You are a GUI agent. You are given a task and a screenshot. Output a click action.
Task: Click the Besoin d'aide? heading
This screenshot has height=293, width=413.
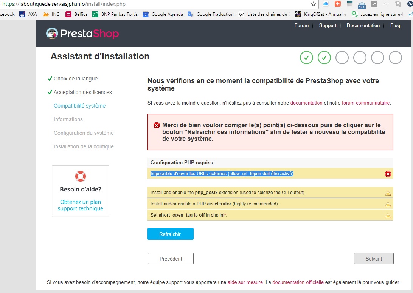[81, 190]
